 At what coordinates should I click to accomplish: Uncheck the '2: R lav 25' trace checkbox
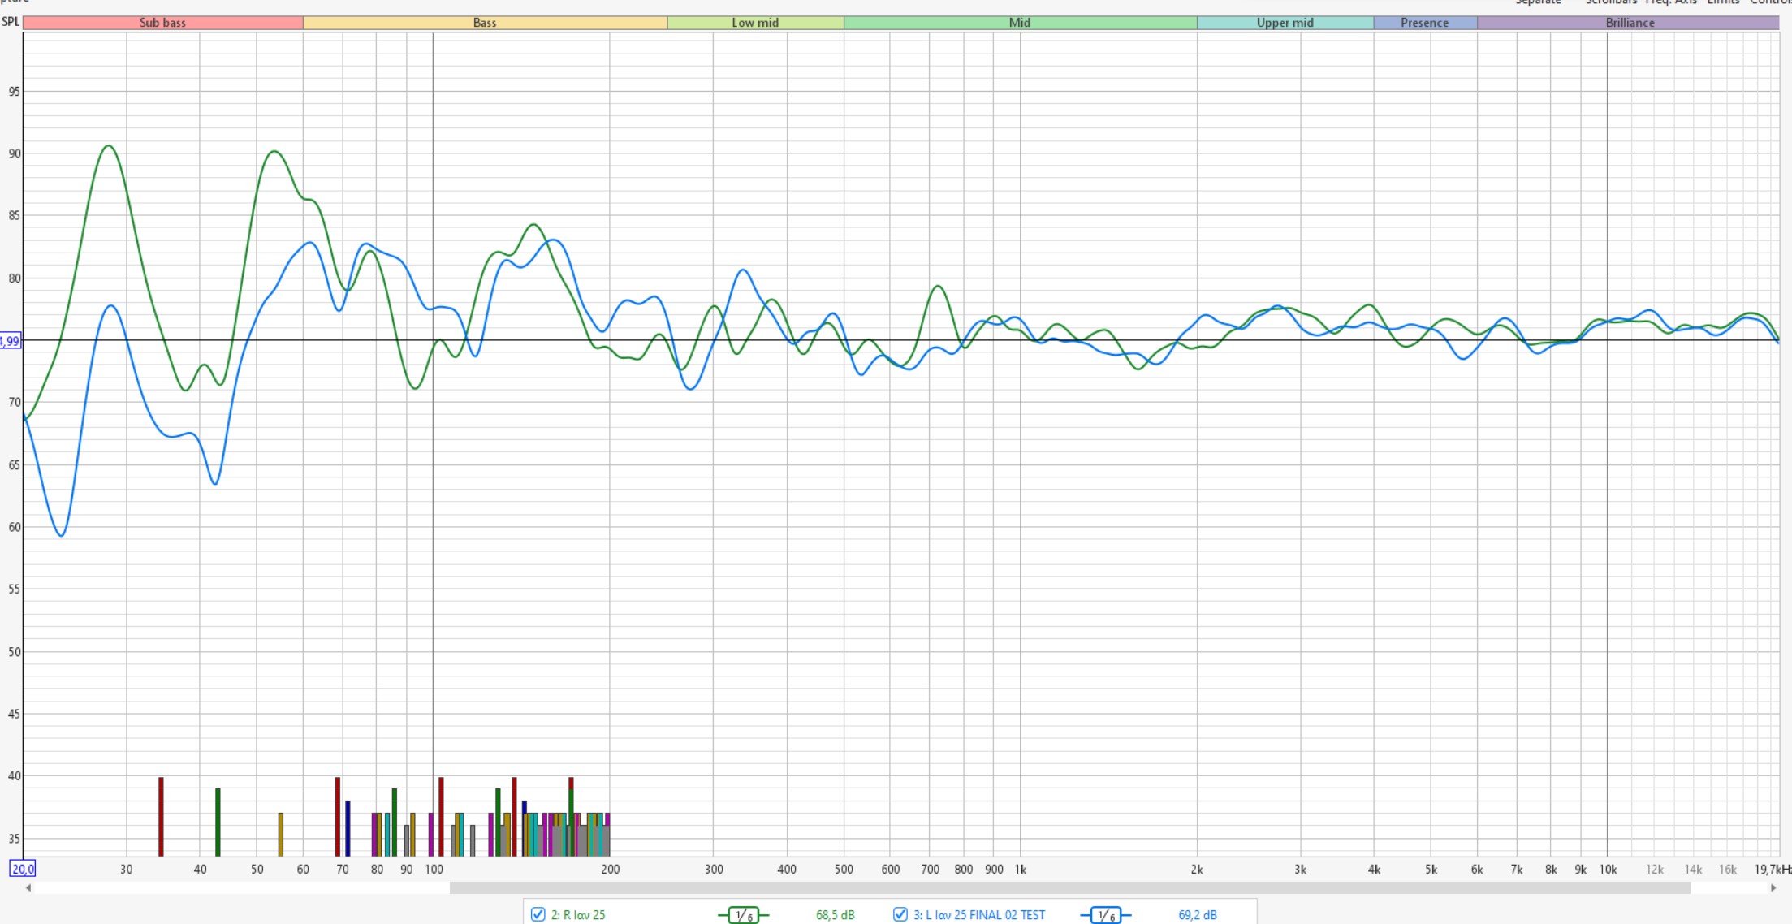(538, 914)
